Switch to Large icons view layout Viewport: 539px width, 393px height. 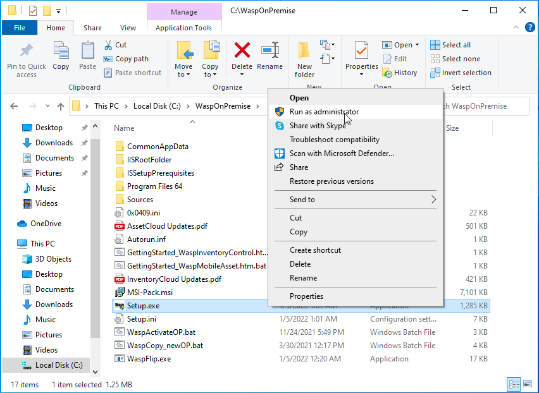coord(528,384)
